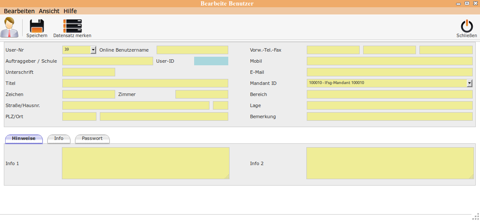Open the Mandant ID dropdown list
The height and width of the screenshot is (221, 480).
470,83
